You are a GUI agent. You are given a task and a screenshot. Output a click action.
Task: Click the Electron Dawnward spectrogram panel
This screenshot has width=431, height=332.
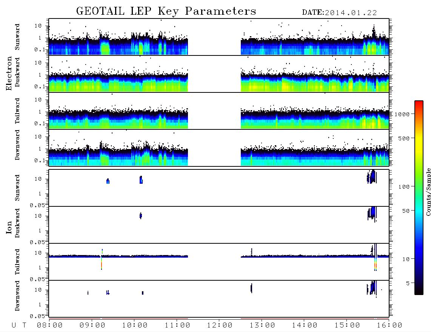pos(219,148)
